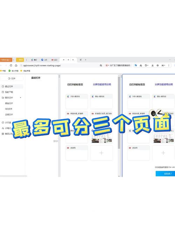The image size is (175, 229).
Task: Select 最近打开 in the left sidebar
Action: [x=12, y=87]
